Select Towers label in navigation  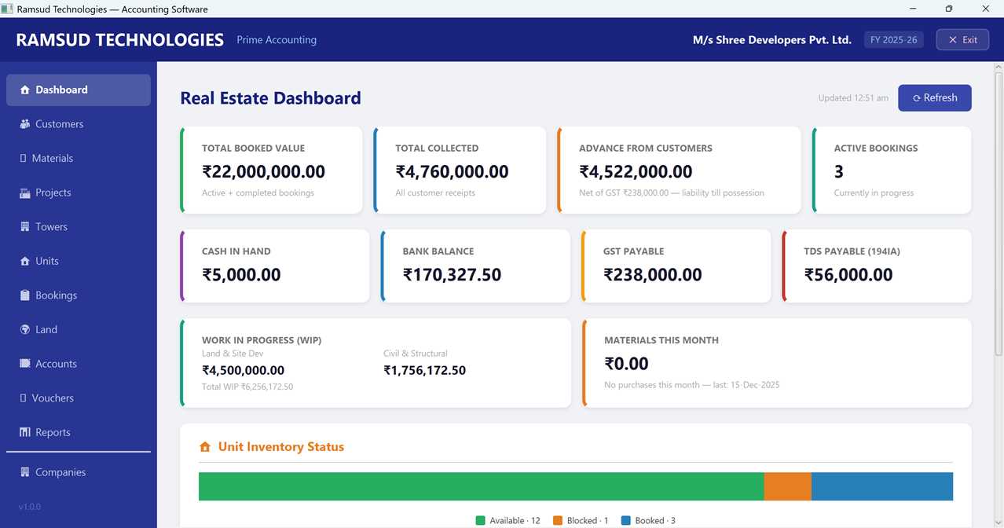click(51, 227)
